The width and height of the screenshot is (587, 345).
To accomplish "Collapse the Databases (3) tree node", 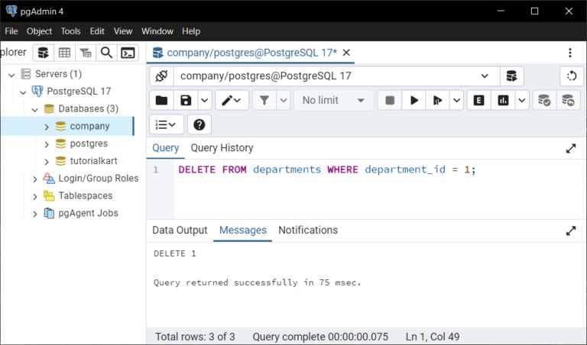I will click(35, 109).
